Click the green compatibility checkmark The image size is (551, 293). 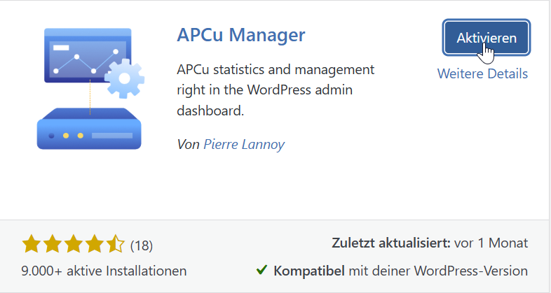(261, 270)
